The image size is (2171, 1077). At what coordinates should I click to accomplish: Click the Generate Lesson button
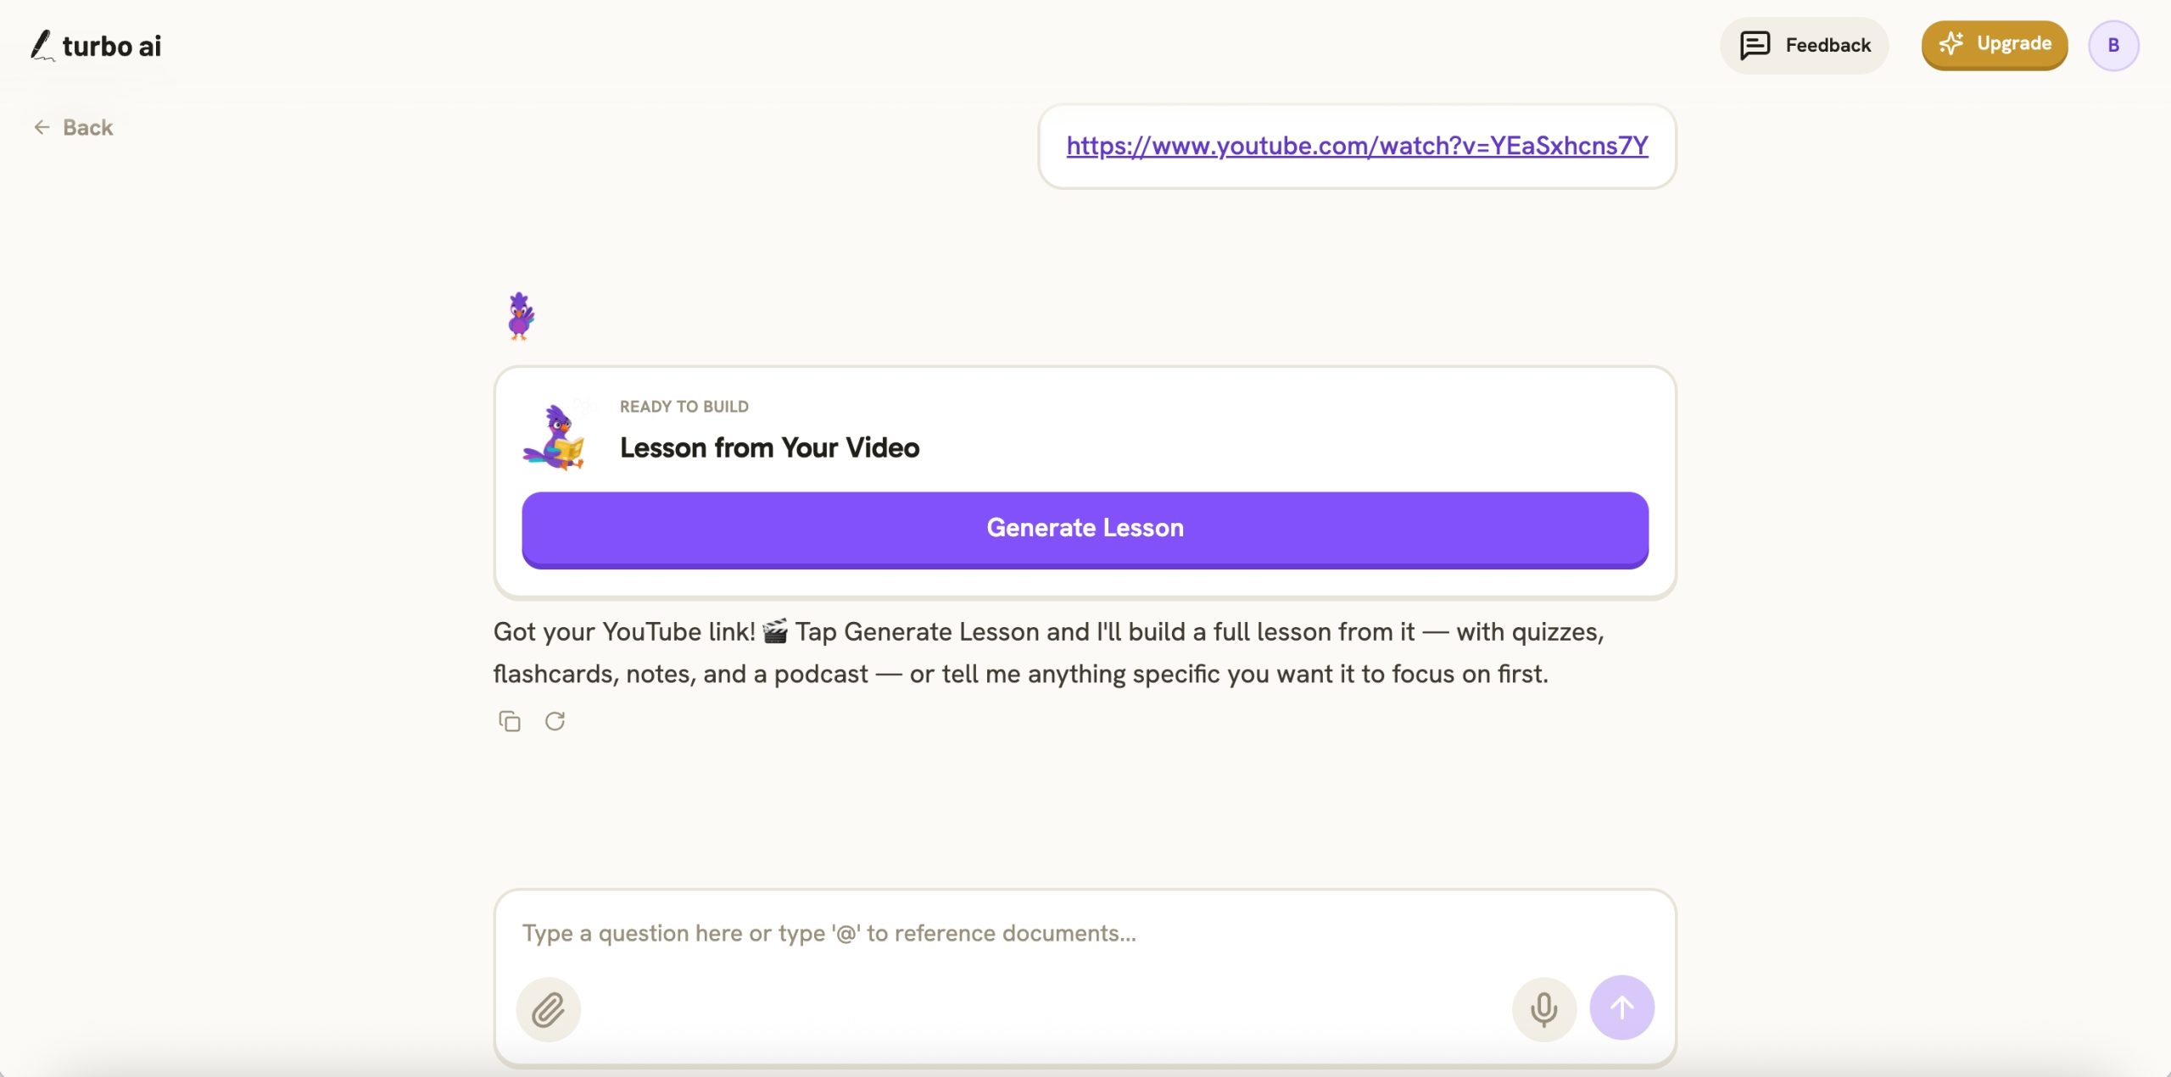tap(1085, 529)
